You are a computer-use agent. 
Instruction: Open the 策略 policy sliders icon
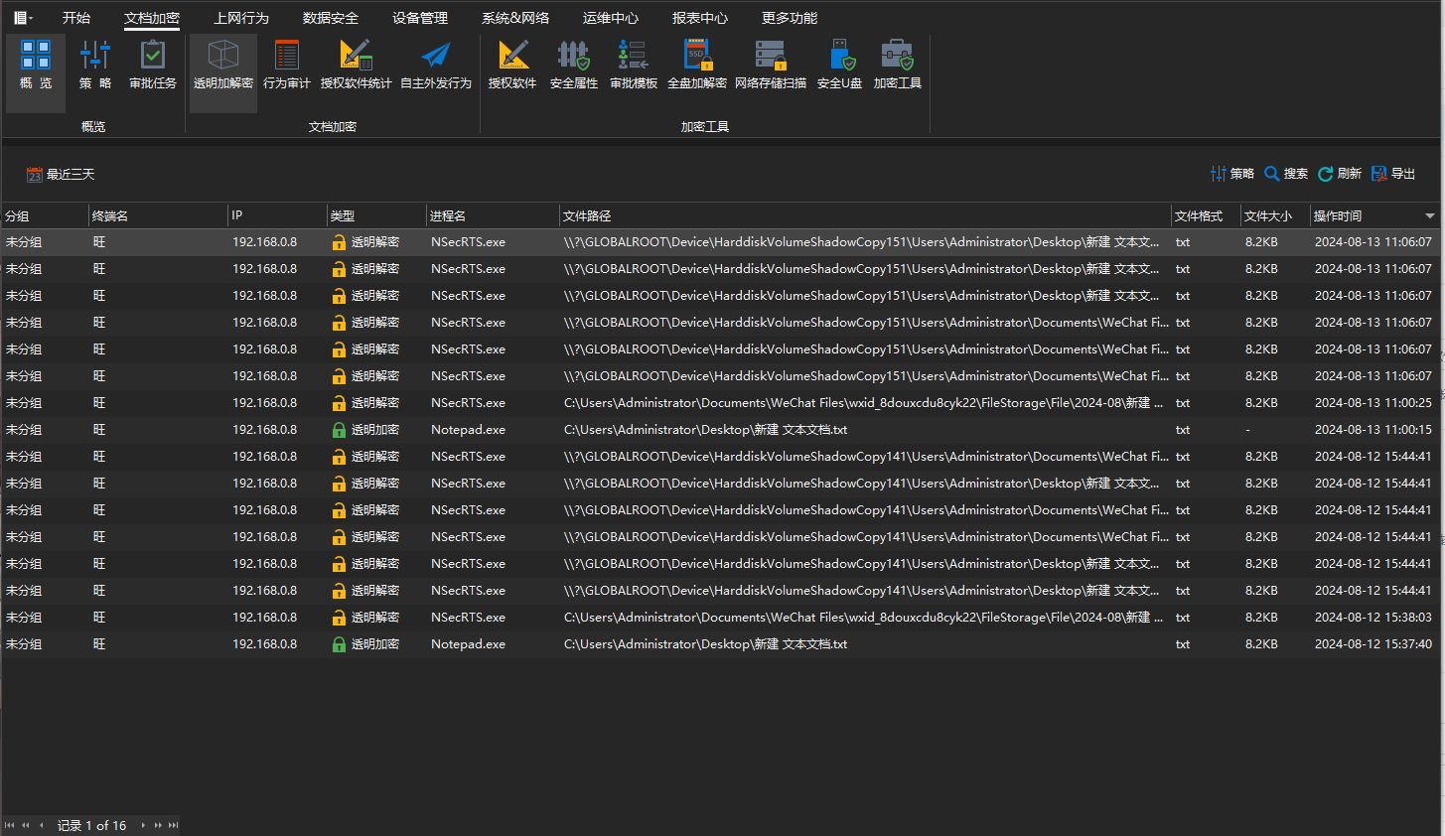click(x=95, y=66)
